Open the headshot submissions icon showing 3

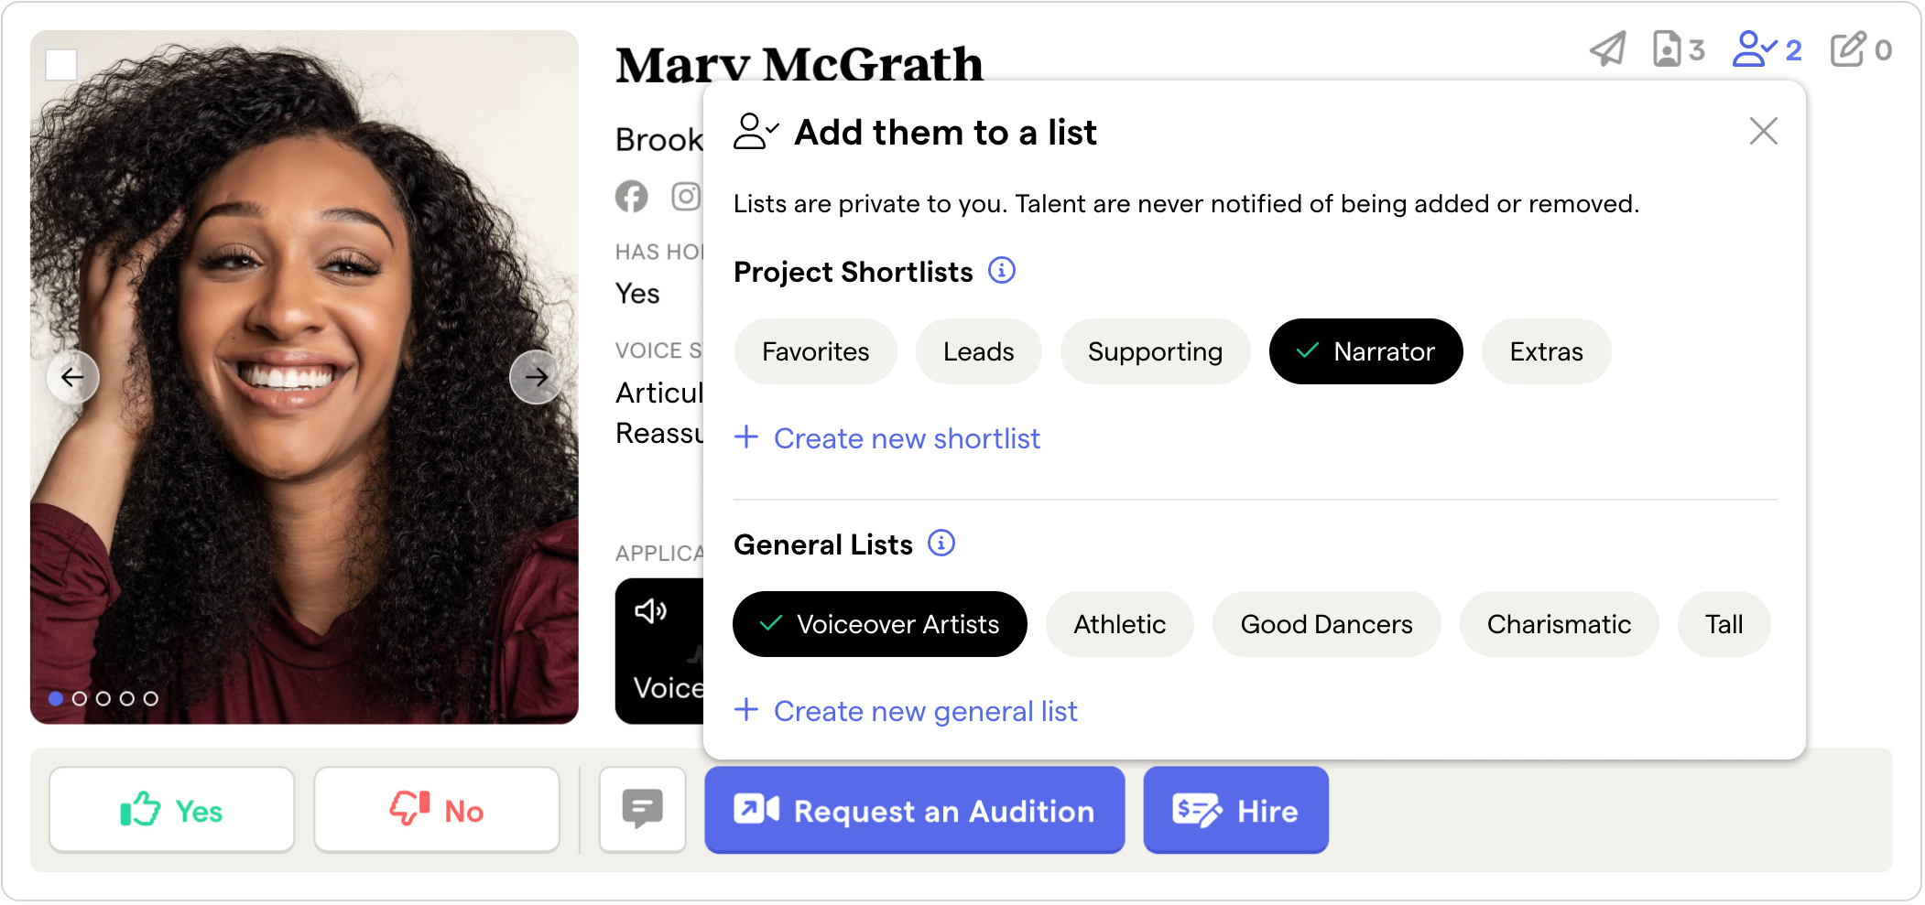pos(1678,49)
